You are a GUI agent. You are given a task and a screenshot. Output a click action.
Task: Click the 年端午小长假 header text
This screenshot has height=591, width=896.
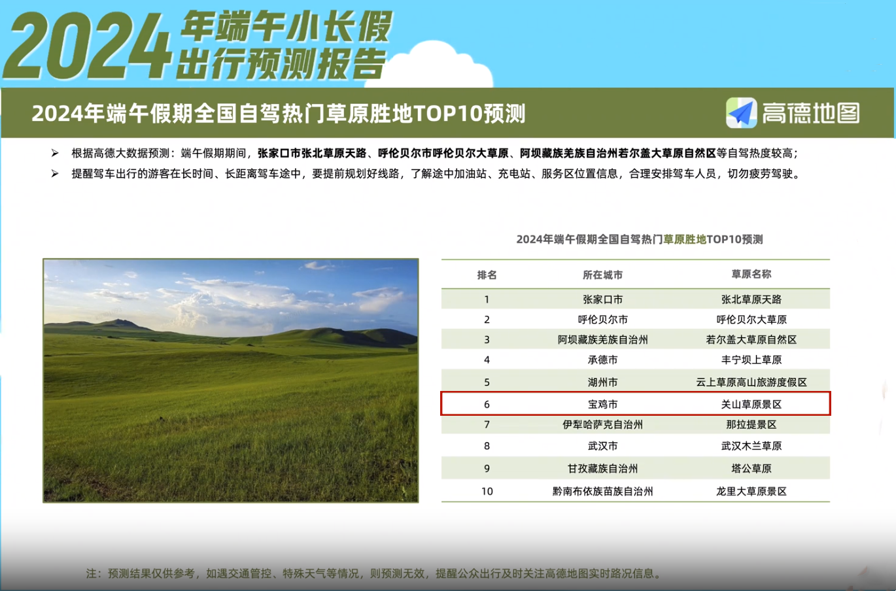tap(286, 27)
